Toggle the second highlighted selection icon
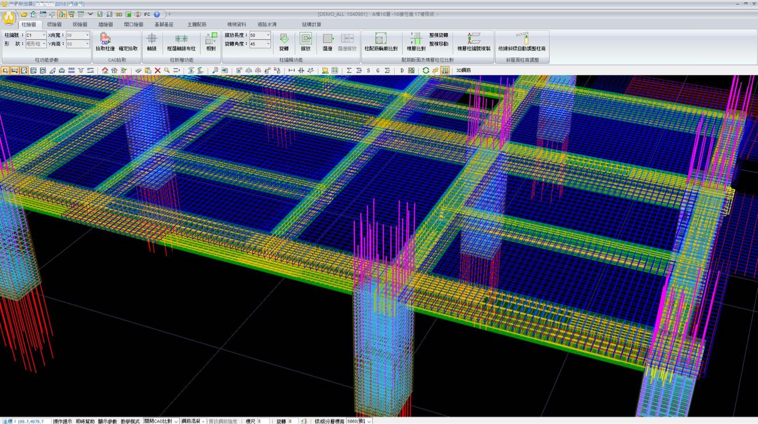 tap(15, 70)
